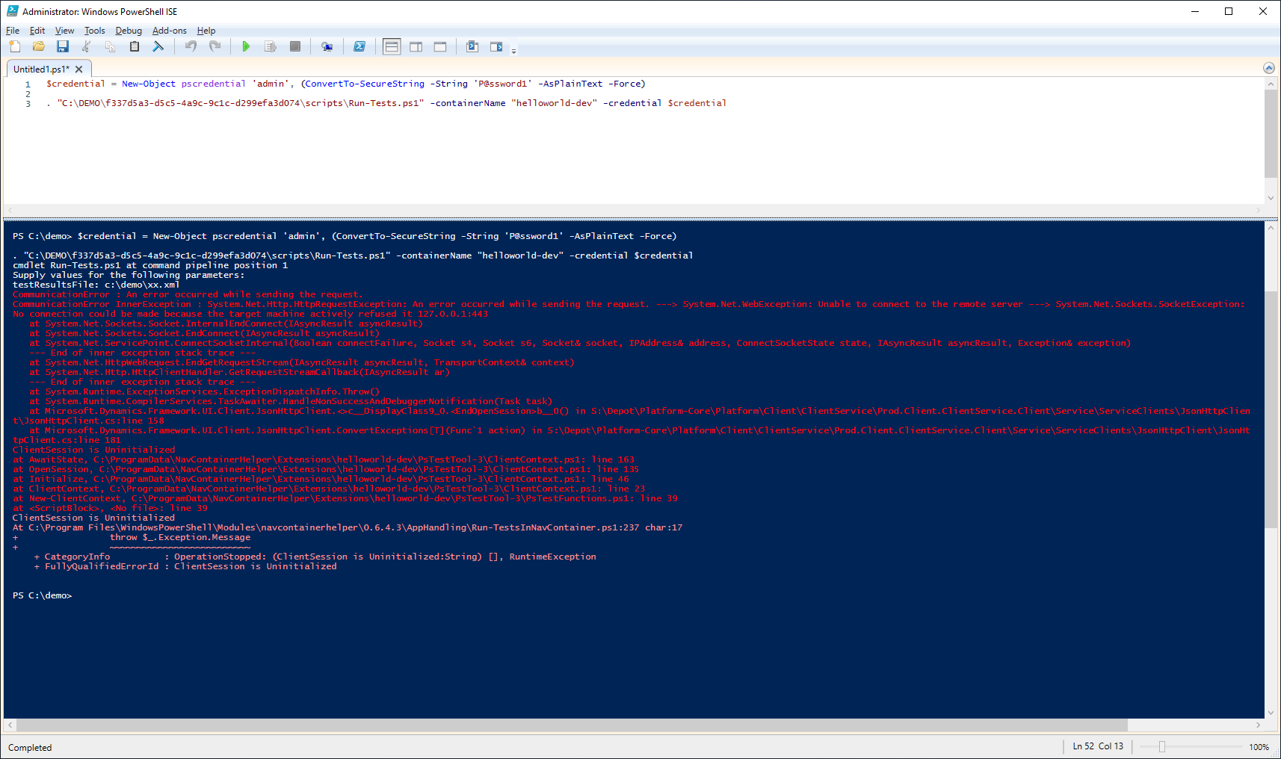Click console scroll right arrow
1281x759 pixels.
point(1259,725)
